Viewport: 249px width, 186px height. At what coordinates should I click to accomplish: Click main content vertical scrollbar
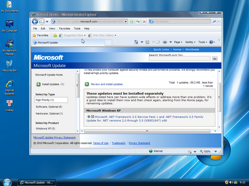219,97
